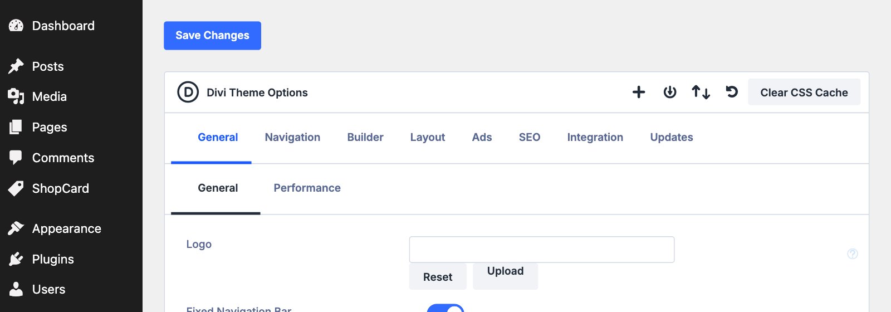This screenshot has width=891, height=312.
Task: Click the Divi circular D logo
Action: pyautogui.click(x=188, y=92)
